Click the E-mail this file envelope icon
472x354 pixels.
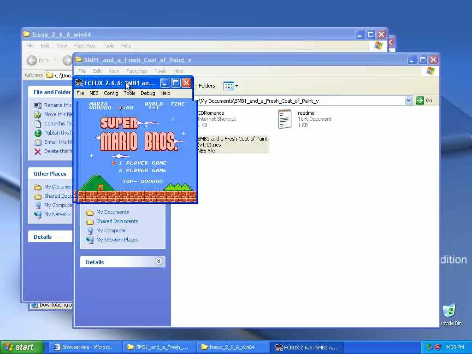pos(38,142)
